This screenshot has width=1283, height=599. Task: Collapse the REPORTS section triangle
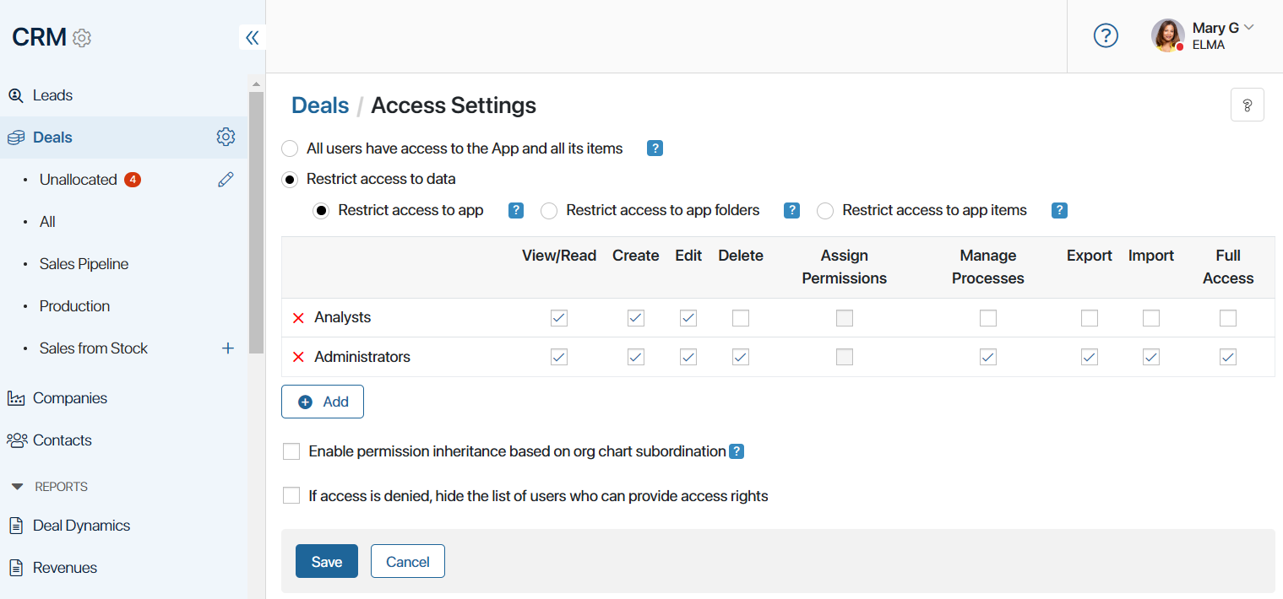(x=17, y=487)
